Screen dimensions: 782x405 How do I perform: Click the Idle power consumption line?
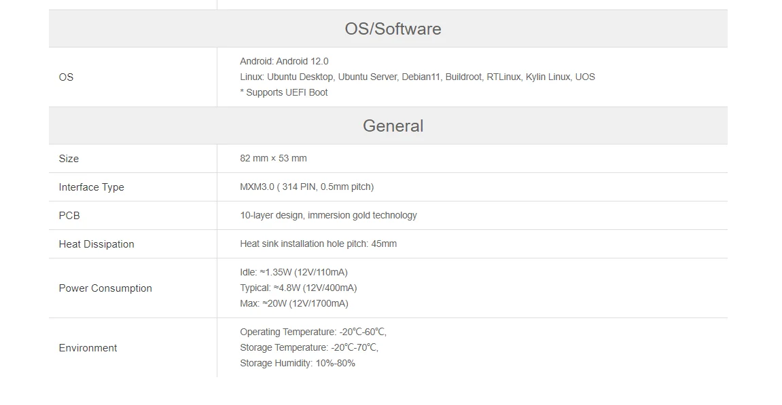point(294,272)
